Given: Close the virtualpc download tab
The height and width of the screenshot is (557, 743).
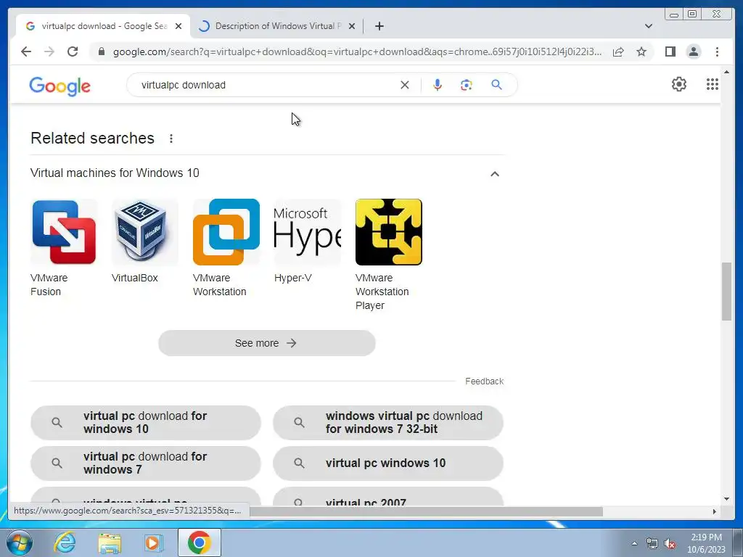Looking at the screenshot, I should tap(178, 26).
